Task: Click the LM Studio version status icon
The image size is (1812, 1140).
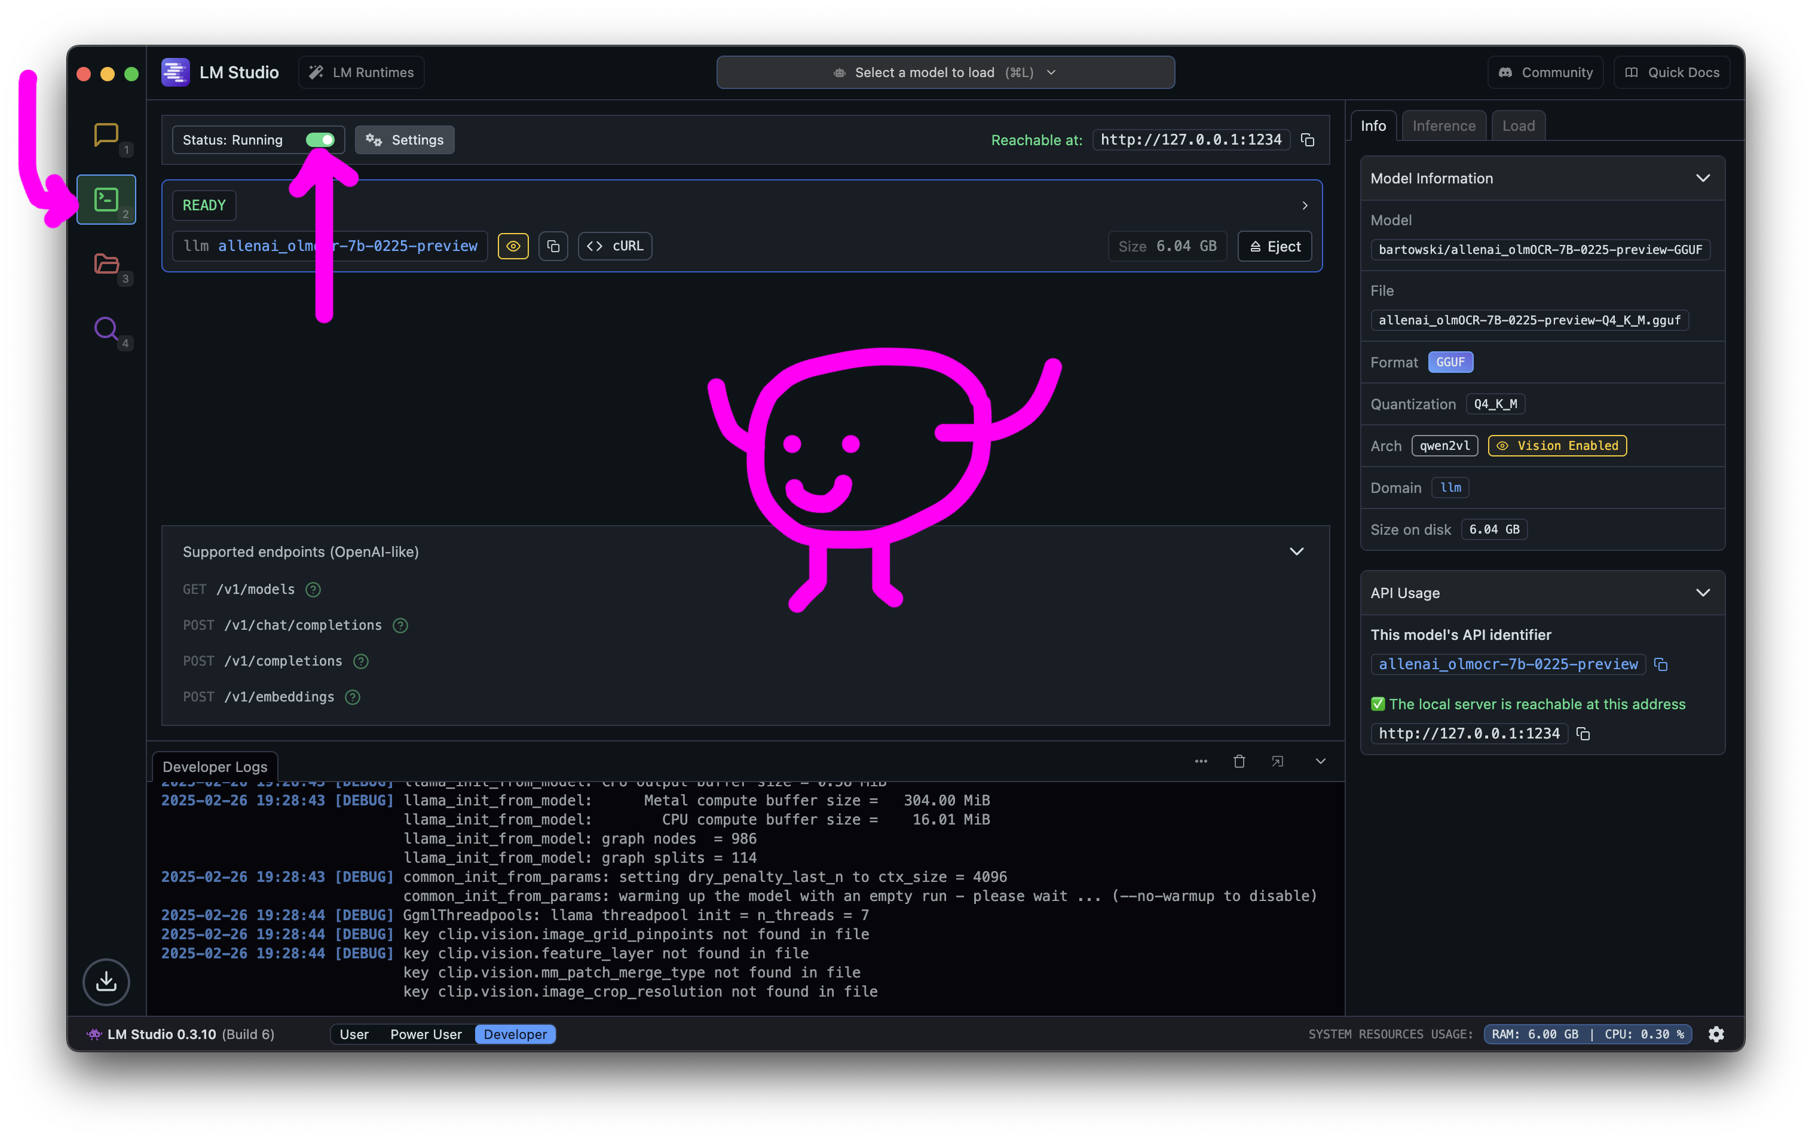Action: click(x=94, y=1034)
